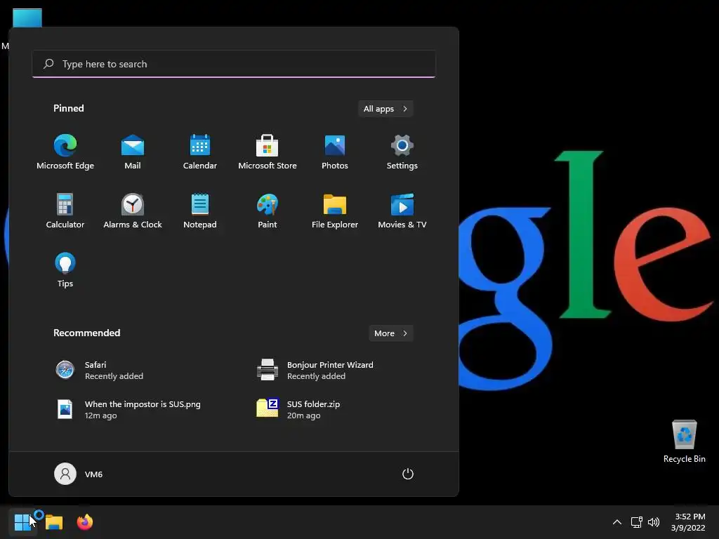The width and height of the screenshot is (719, 539).
Task: Show More recommended items
Action: point(390,333)
